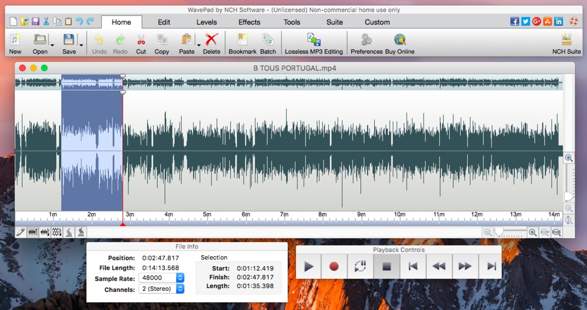
Task: Click the Rewind button
Action: click(439, 267)
